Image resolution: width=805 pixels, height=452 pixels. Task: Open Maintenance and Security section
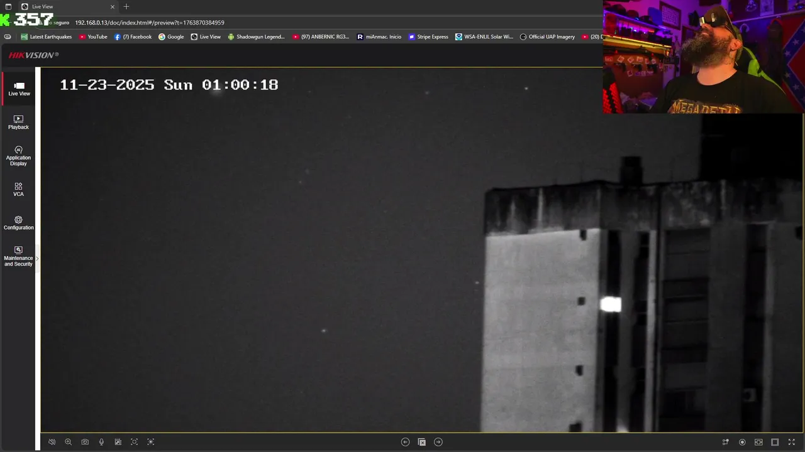click(19, 257)
